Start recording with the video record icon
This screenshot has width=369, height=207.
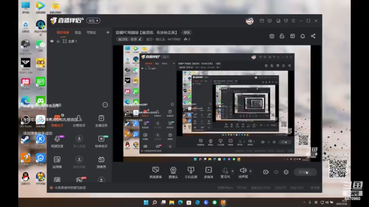[x=266, y=172]
